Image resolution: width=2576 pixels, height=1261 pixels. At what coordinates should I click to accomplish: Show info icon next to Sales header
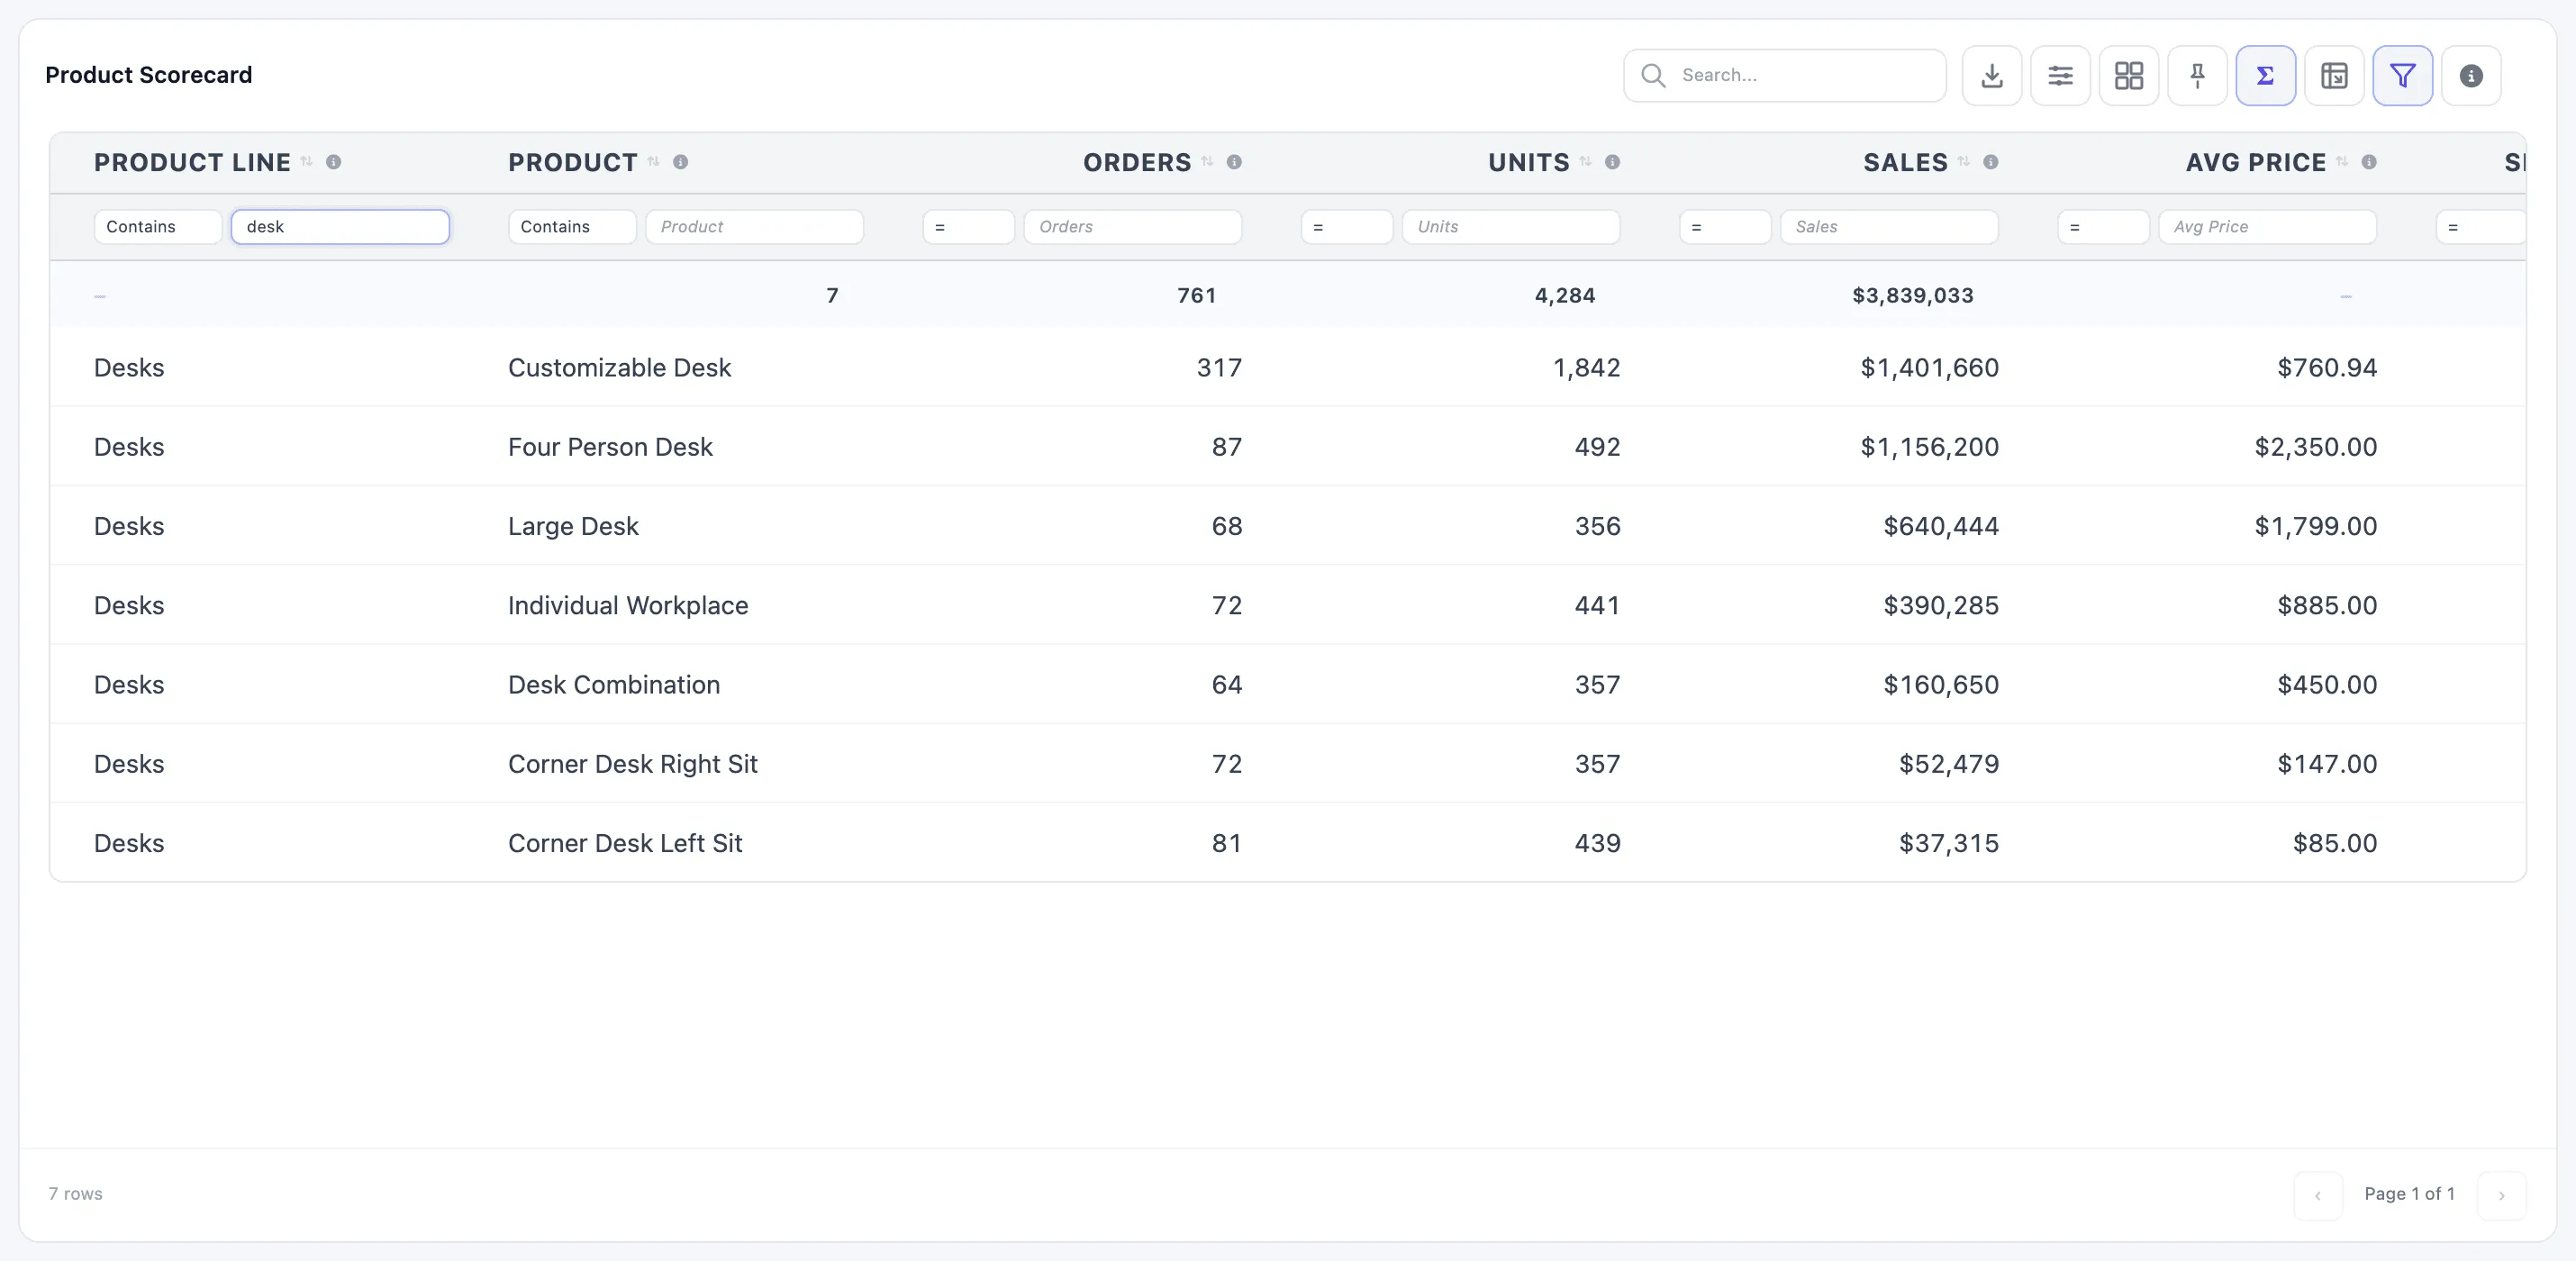coord(1991,162)
